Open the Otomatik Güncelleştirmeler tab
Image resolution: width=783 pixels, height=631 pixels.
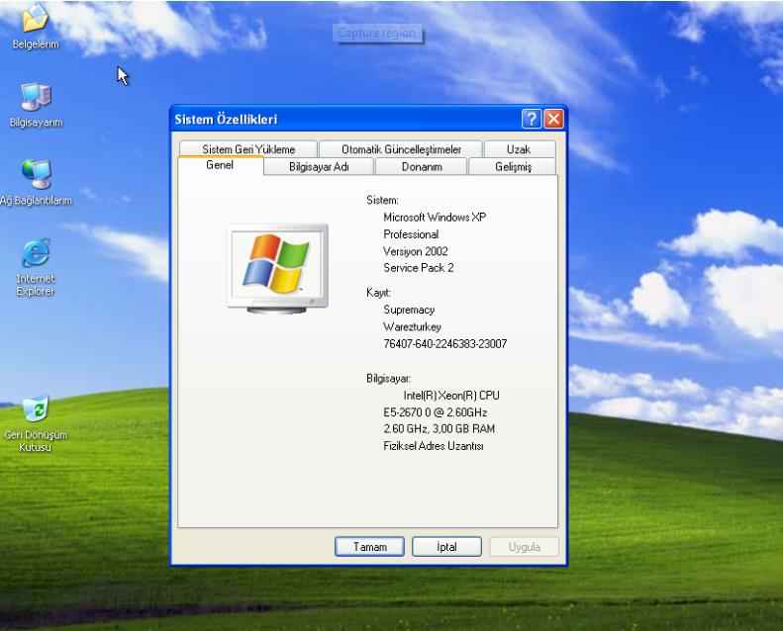tap(401, 149)
